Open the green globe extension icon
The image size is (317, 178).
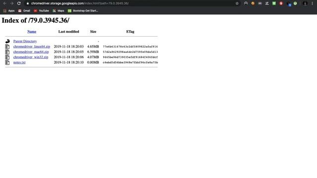pos(295,3)
